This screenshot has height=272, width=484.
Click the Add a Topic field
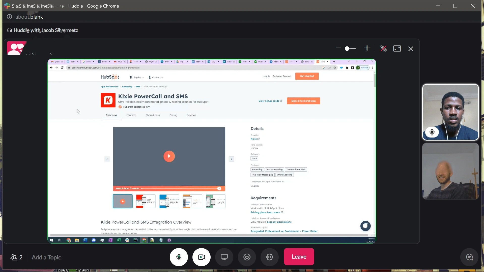tap(46, 257)
